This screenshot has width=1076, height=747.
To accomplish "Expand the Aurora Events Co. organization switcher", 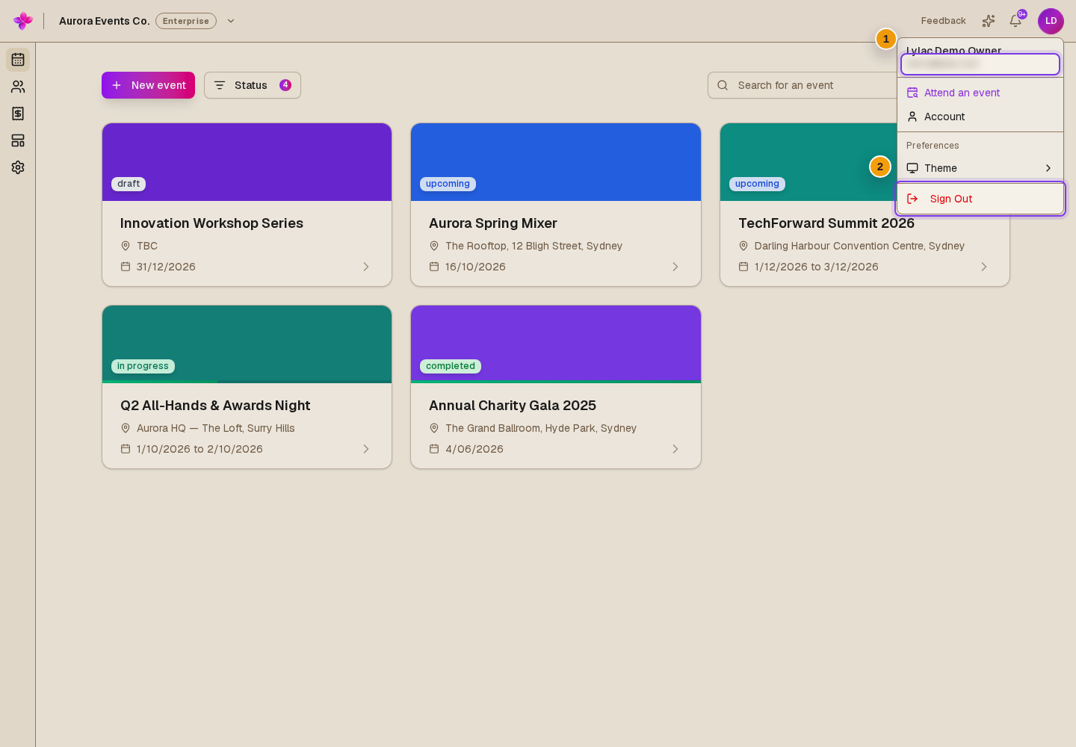I will 231,21.
